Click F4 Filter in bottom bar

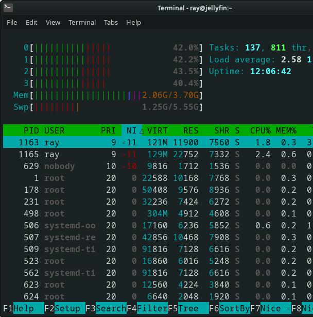(x=152, y=309)
